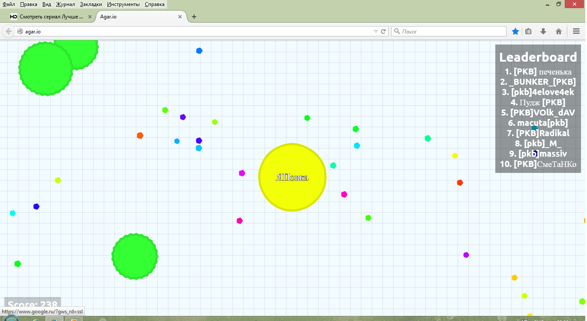Open the Закладки menu
The width and height of the screenshot is (587, 321).
pos(91,4)
